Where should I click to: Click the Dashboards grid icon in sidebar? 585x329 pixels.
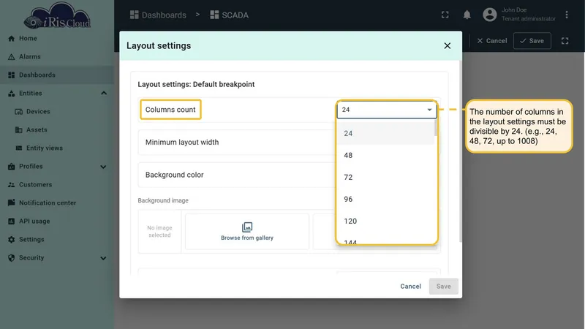point(12,75)
